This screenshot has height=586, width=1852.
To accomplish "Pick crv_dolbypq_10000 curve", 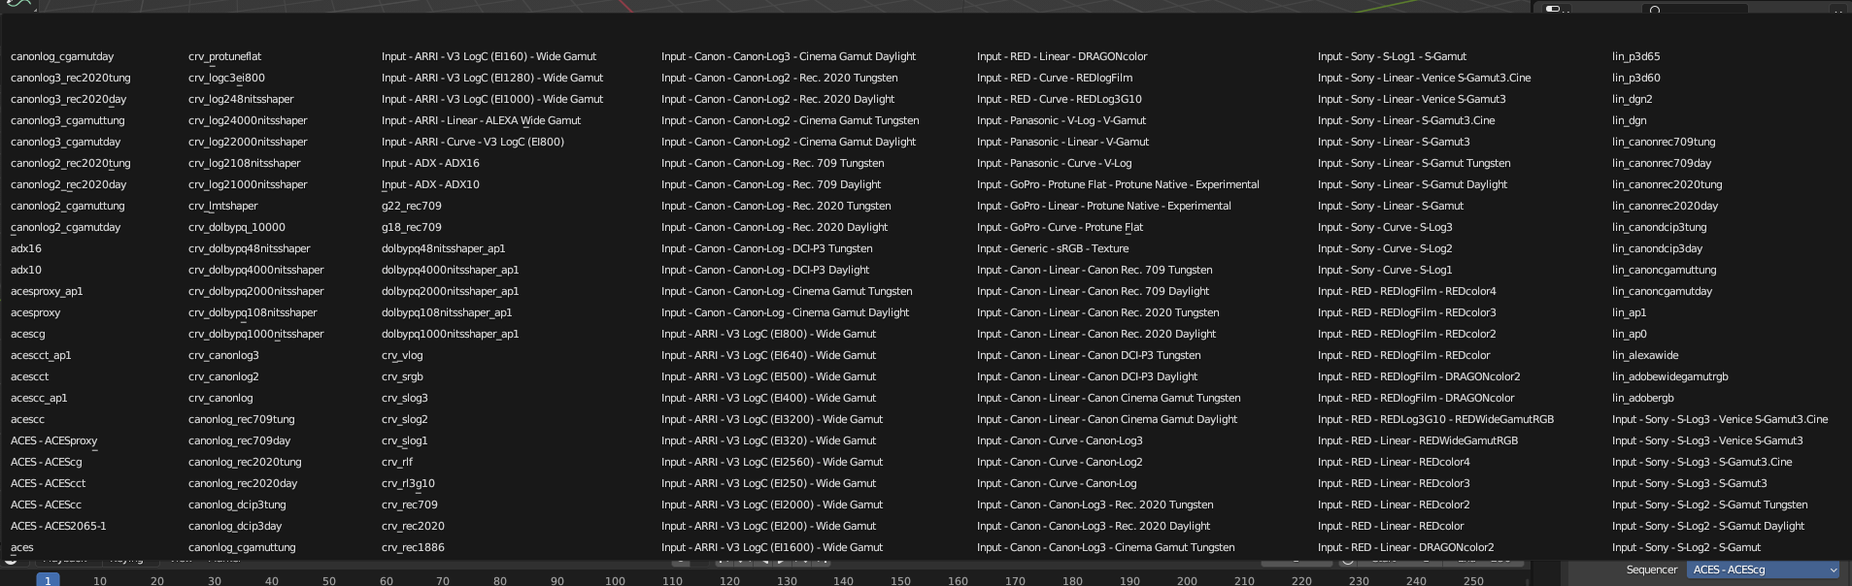I will tap(237, 227).
